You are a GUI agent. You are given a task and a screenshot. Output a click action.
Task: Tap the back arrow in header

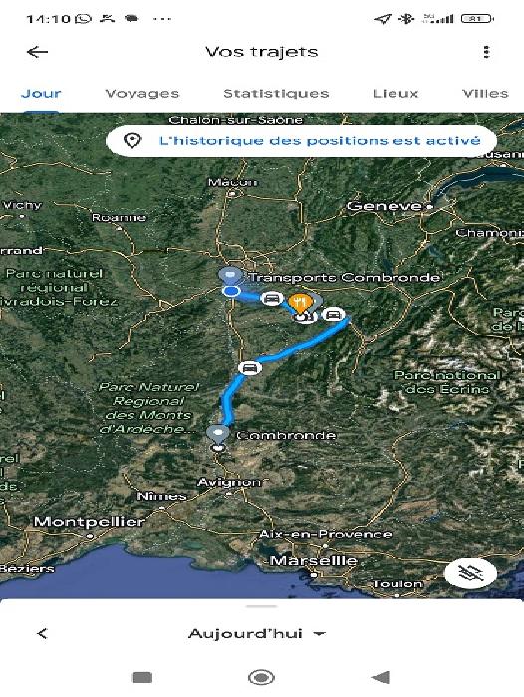tap(38, 52)
